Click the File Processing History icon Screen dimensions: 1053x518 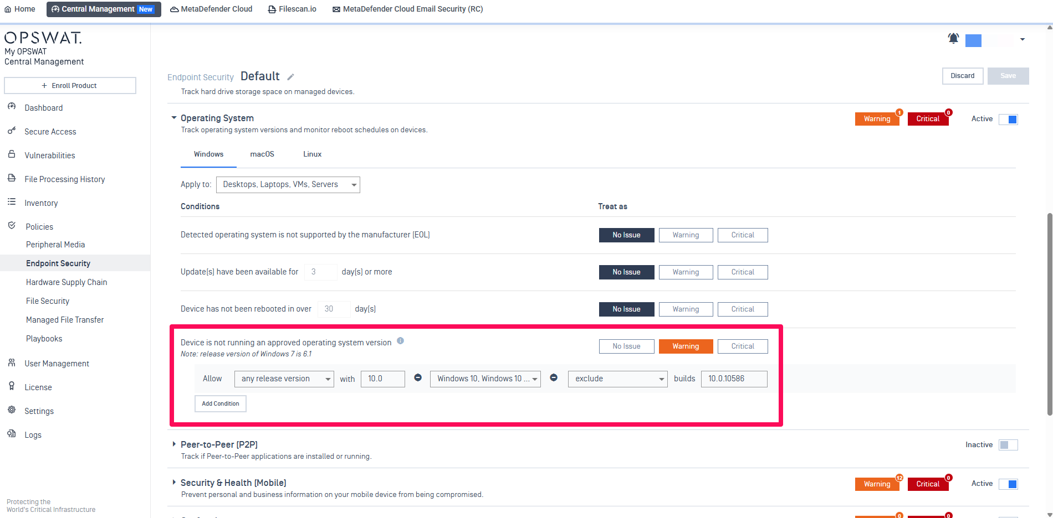pos(12,178)
